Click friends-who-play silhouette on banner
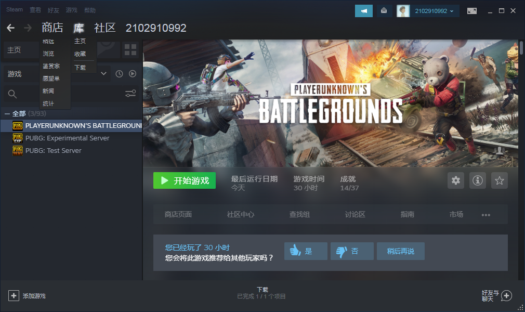This screenshot has width=525, height=312. pyautogui.click(x=500, y=151)
